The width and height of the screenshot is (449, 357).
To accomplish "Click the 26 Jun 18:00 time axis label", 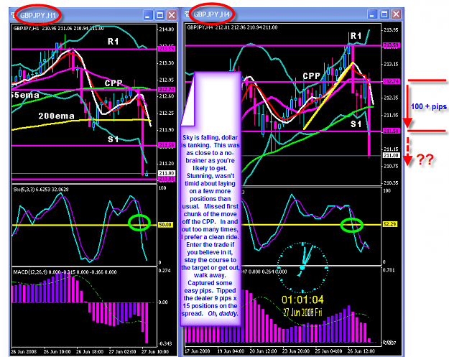I will [x=90, y=351].
